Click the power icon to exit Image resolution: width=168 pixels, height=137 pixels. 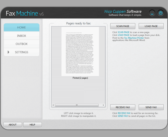pyautogui.click(x=160, y=13)
